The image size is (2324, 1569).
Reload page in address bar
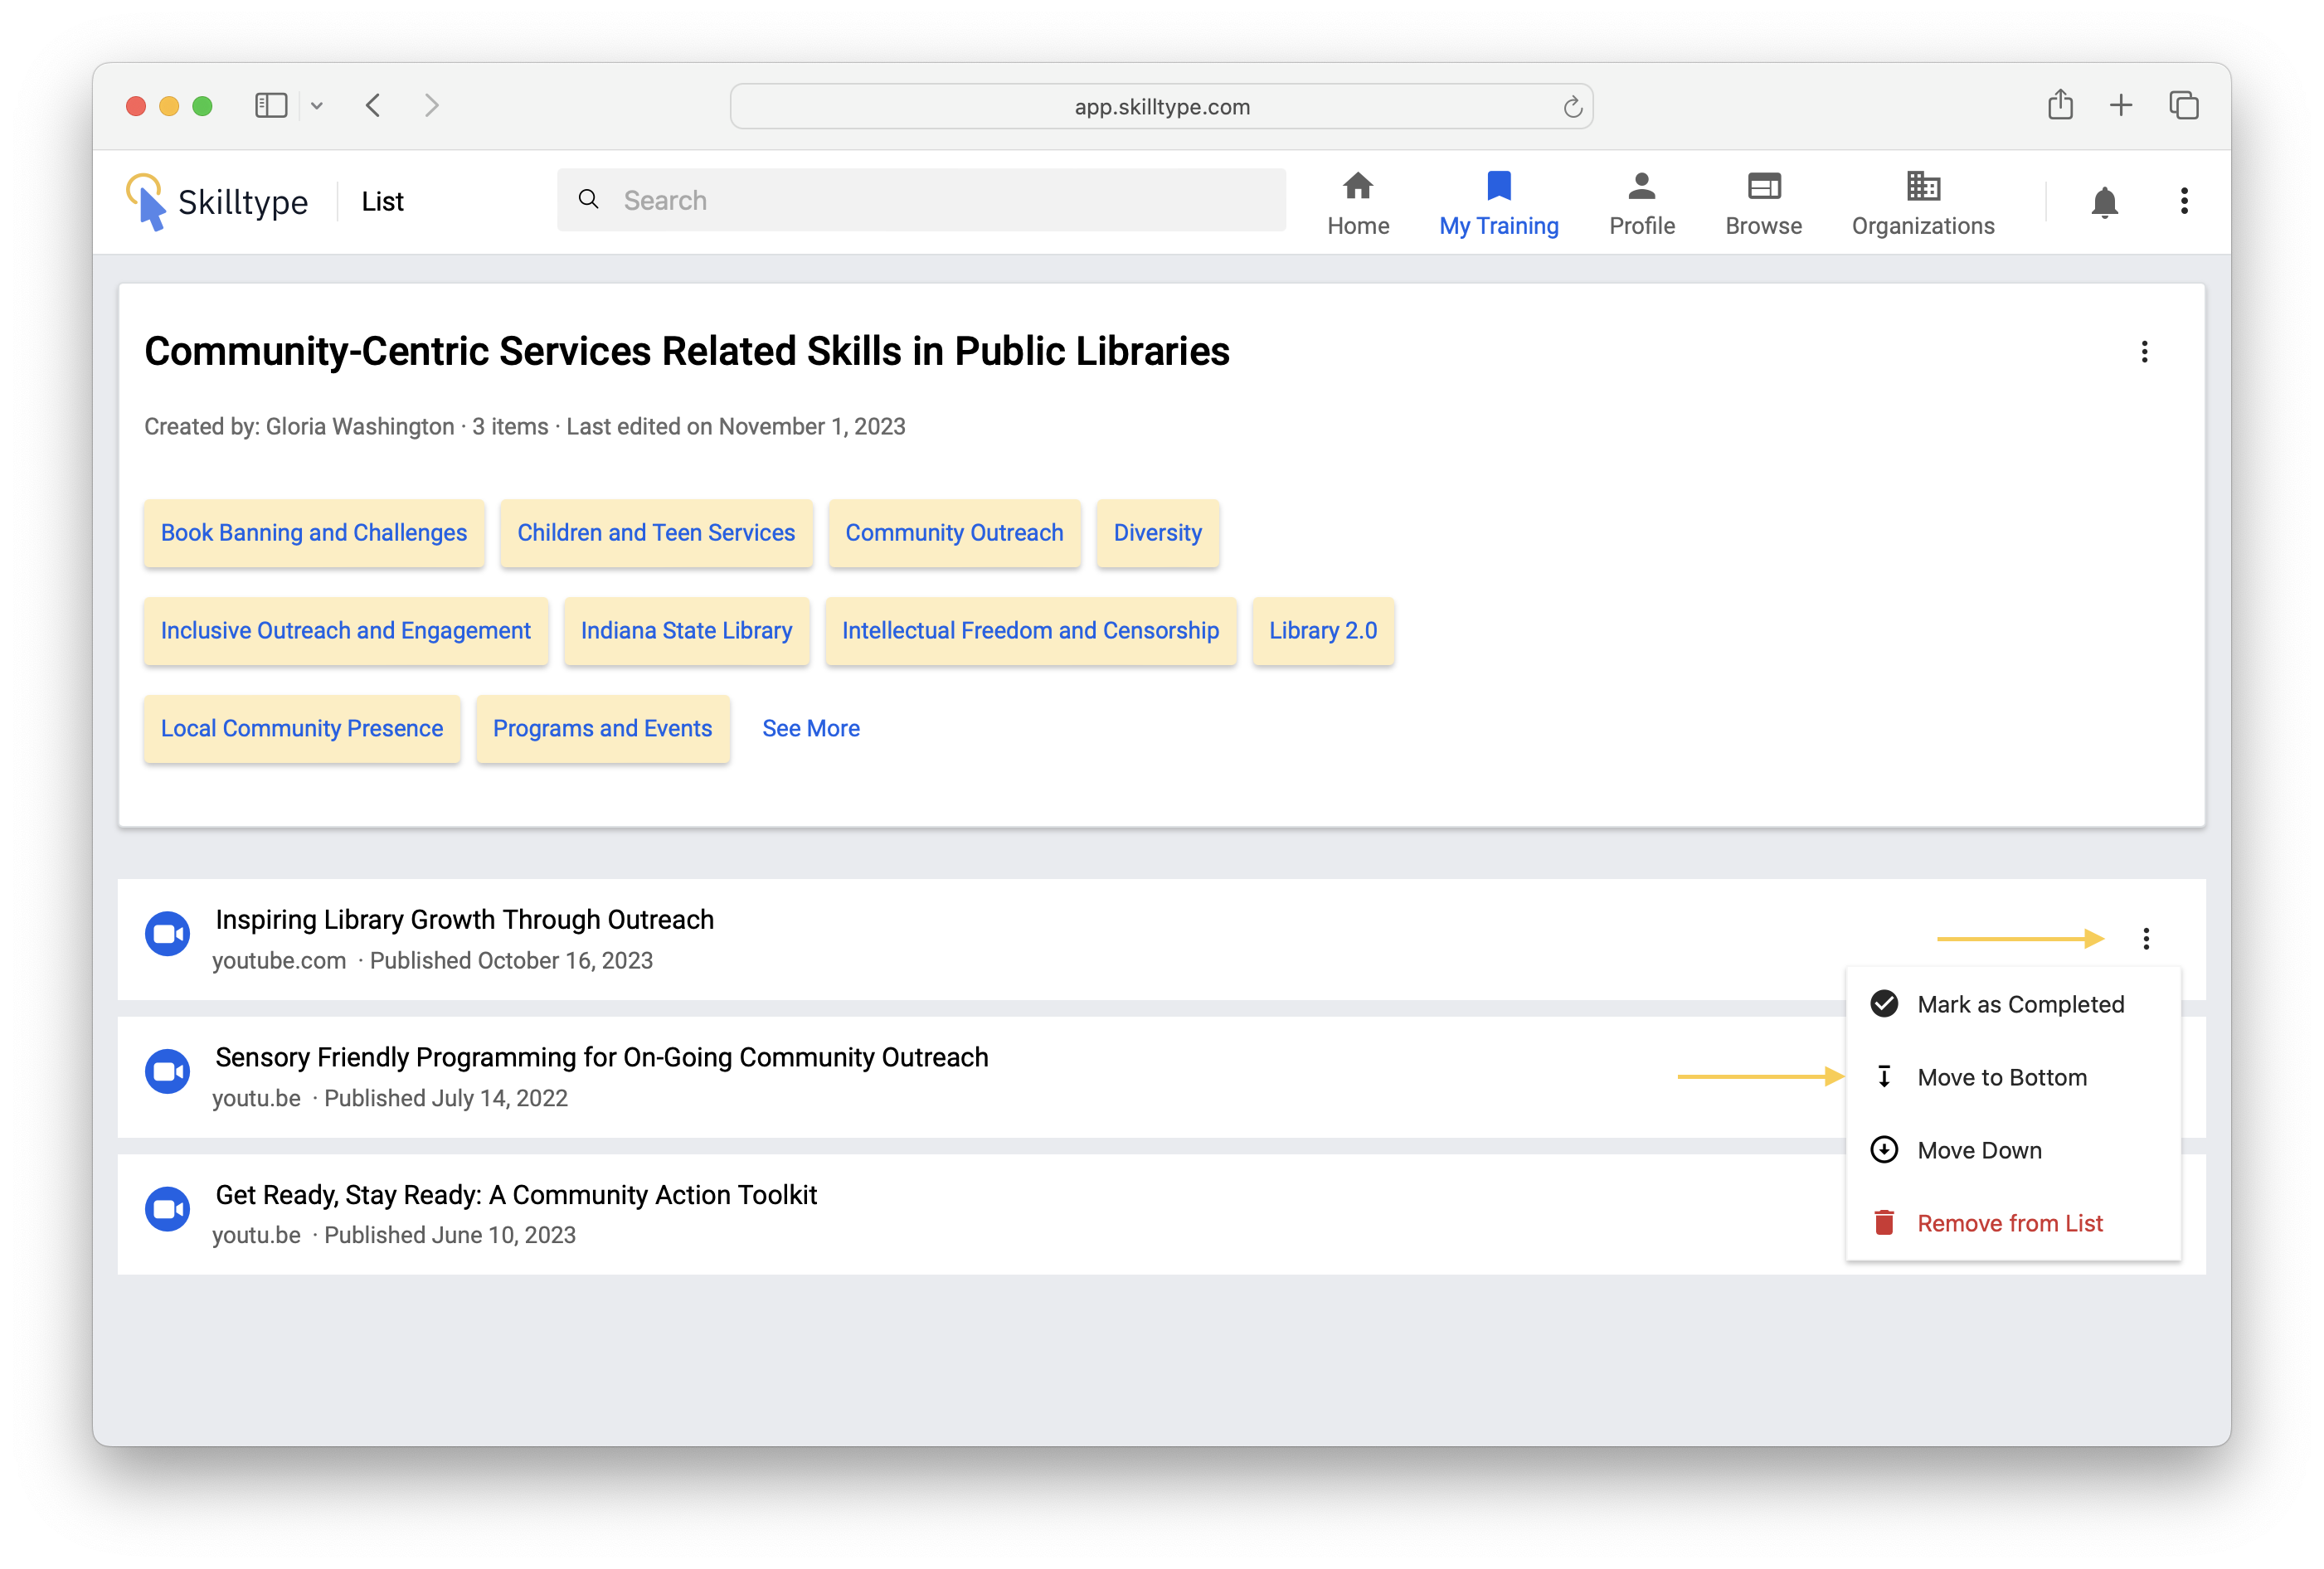tap(1572, 107)
